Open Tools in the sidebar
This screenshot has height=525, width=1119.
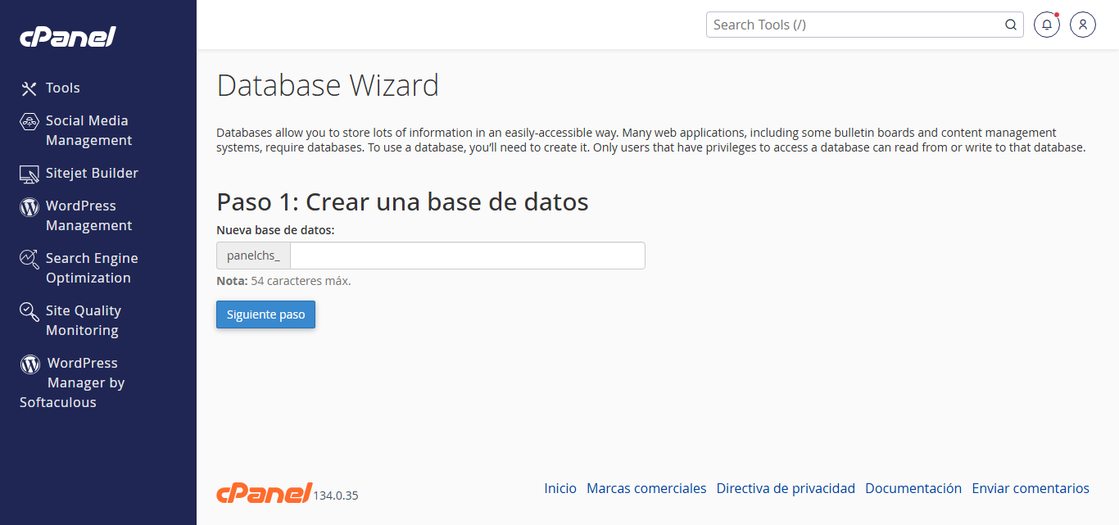pos(63,88)
